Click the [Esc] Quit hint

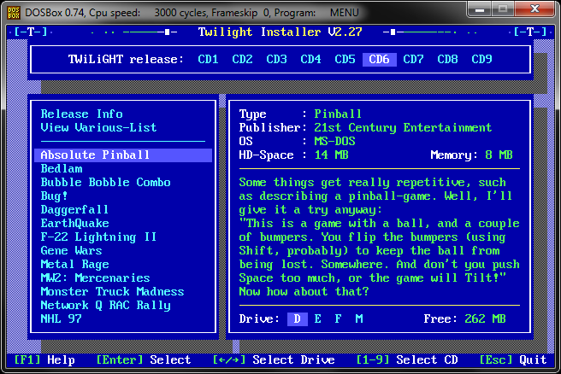[x=513, y=359]
